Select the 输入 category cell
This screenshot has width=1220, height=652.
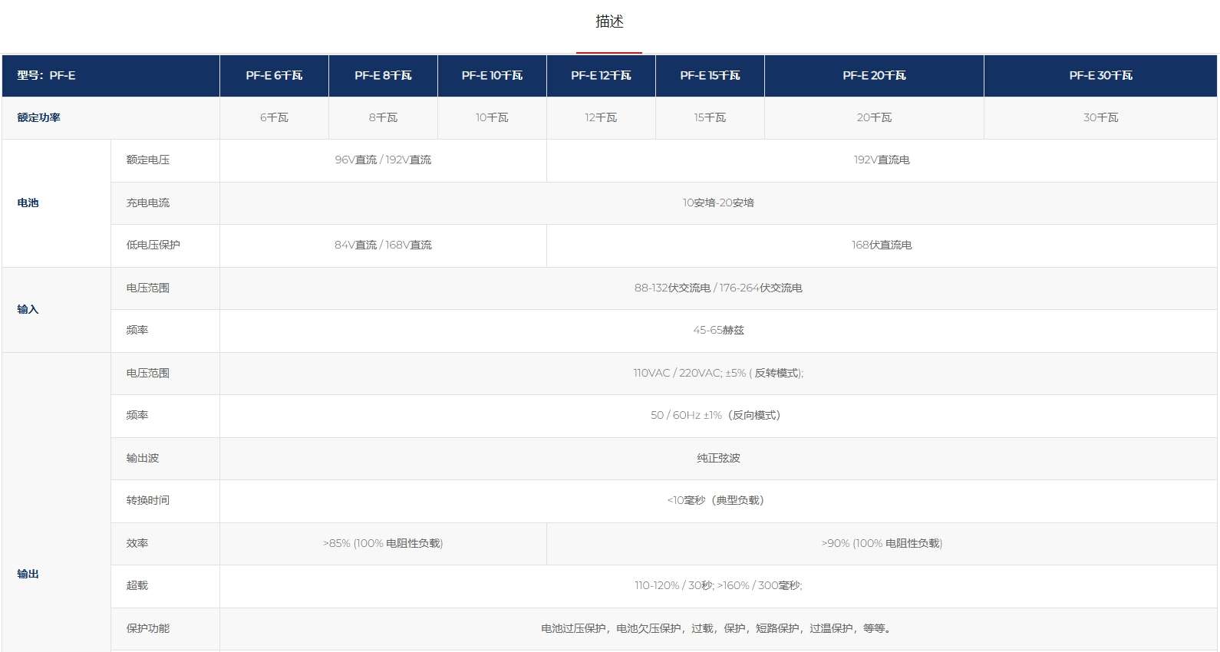tap(28, 310)
